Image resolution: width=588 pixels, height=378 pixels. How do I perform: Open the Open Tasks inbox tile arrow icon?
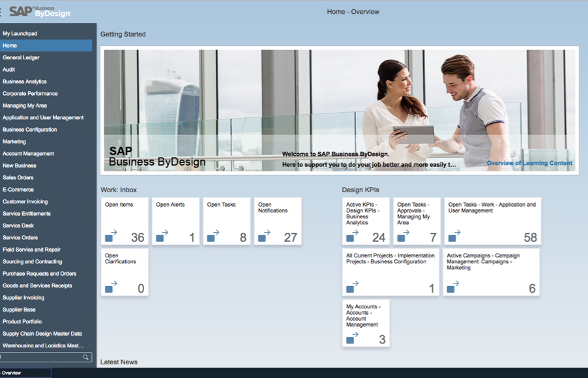(213, 236)
